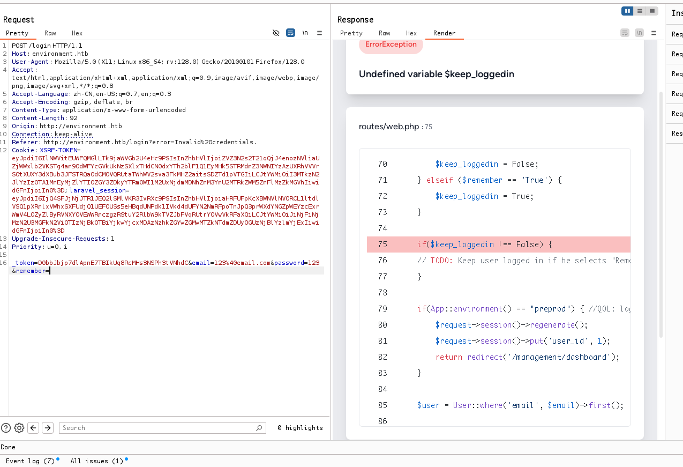Click 'Content-Length: 92' header line
This screenshot has height=467, width=683.
(44, 118)
